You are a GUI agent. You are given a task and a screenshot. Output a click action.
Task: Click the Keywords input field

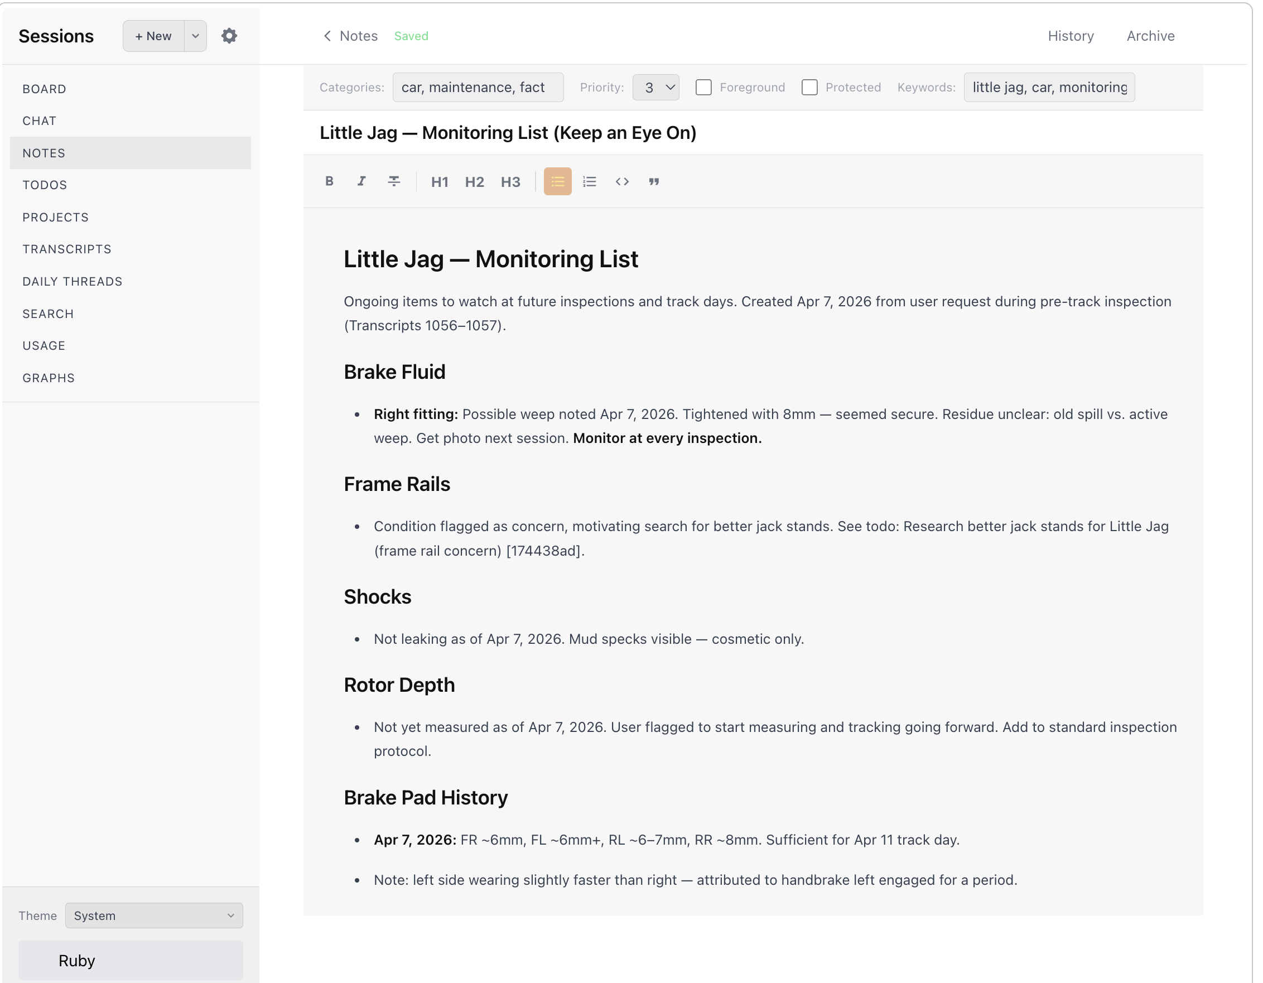[1048, 88]
